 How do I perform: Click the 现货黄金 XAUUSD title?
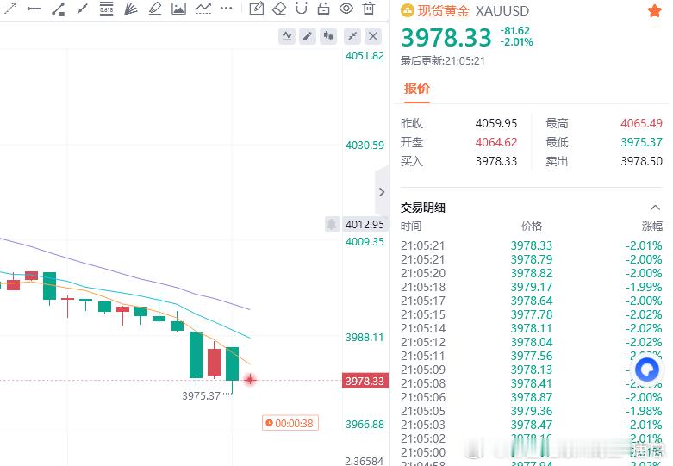click(473, 10)
